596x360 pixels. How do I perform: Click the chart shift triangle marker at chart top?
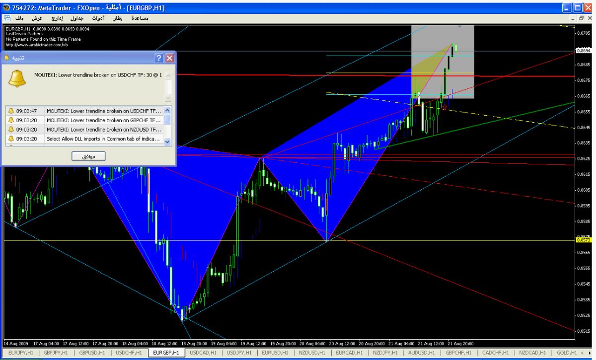pyautogui.click(x=460, y=26)
